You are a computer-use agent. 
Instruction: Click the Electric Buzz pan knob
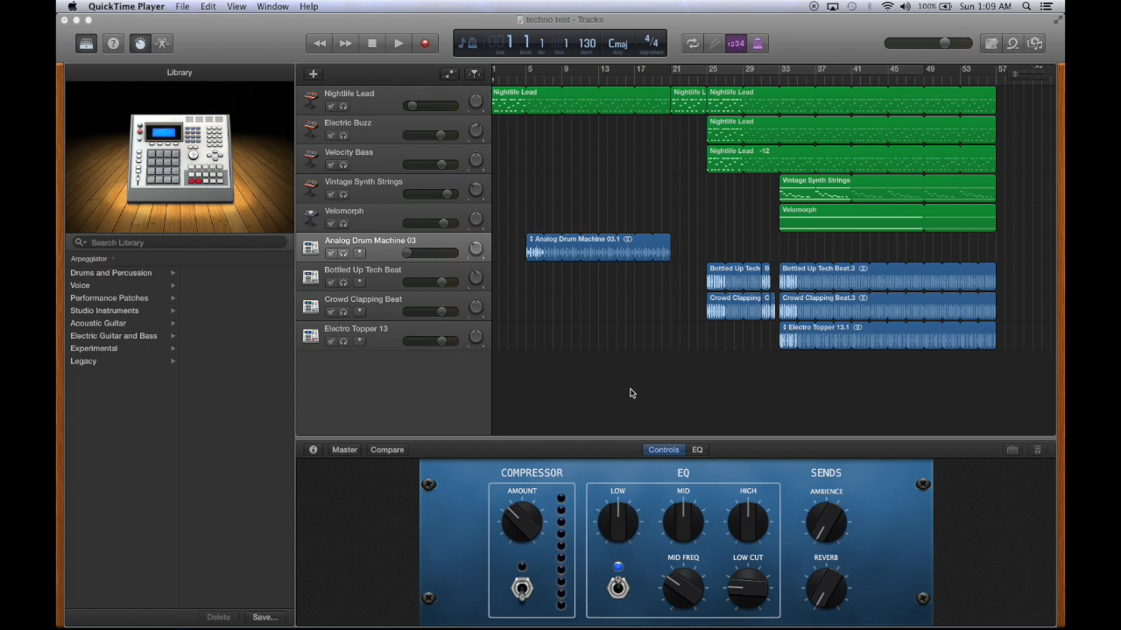[476, 131]
